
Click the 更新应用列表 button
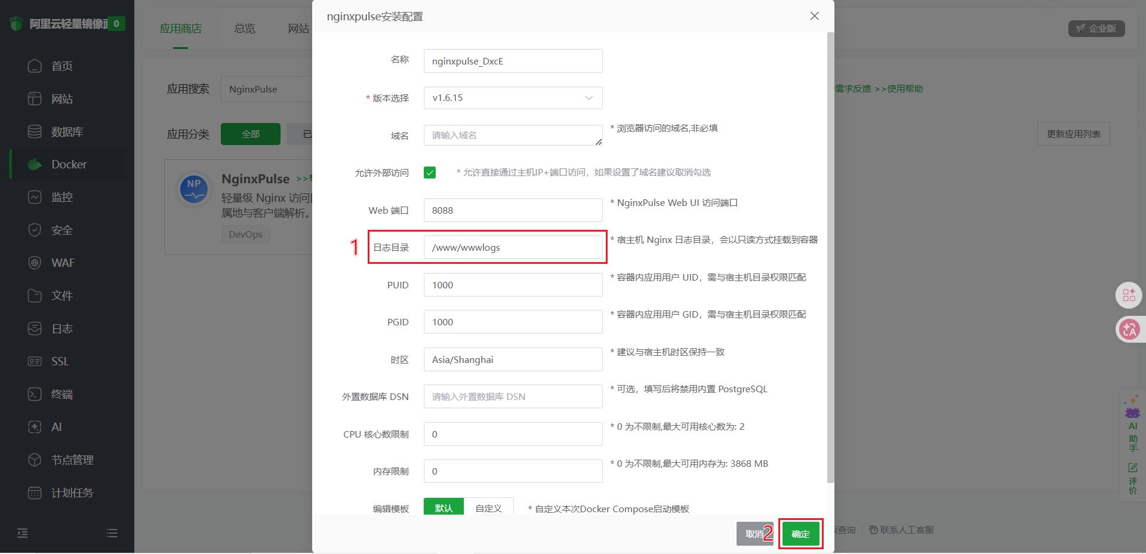click(x=1073, y=134)
